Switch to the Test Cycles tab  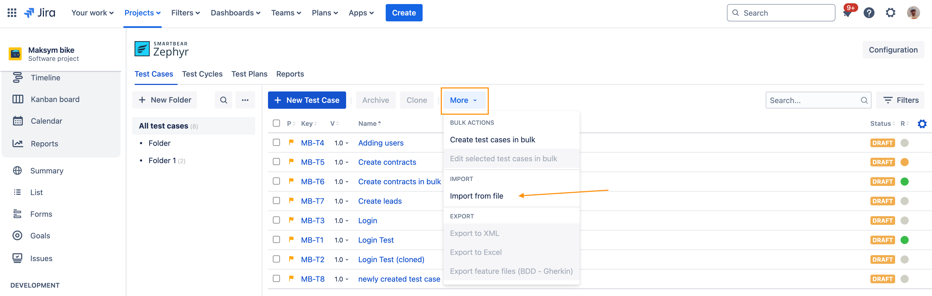[x=202, y=74]
